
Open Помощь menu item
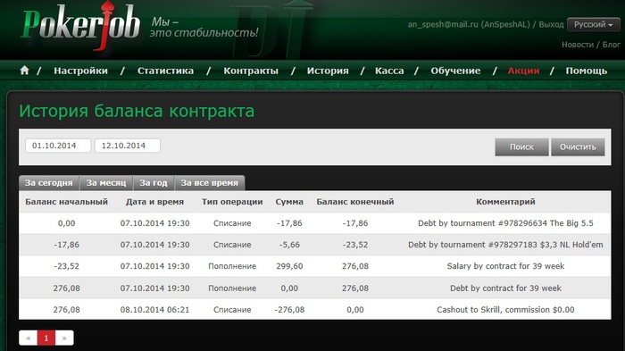pos(587,71)
